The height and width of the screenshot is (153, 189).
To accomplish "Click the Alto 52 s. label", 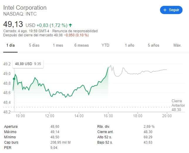I will pos(105,137).
